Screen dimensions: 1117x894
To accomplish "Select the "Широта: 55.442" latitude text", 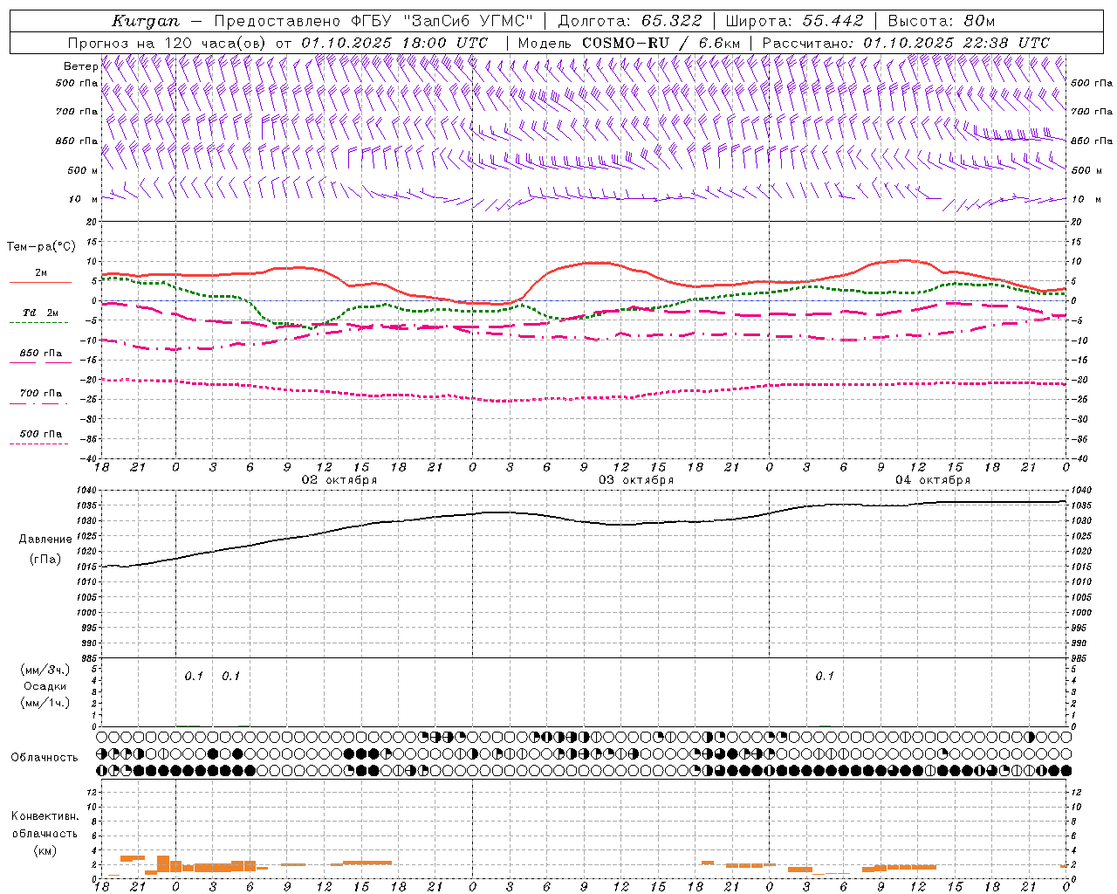I will (795, 21).
